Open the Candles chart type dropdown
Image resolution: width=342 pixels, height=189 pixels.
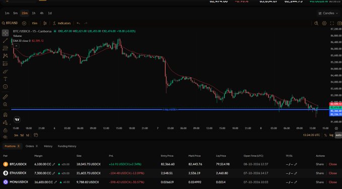[x=328, y=13]
